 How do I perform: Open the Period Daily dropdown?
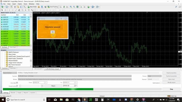pos(154,76)
